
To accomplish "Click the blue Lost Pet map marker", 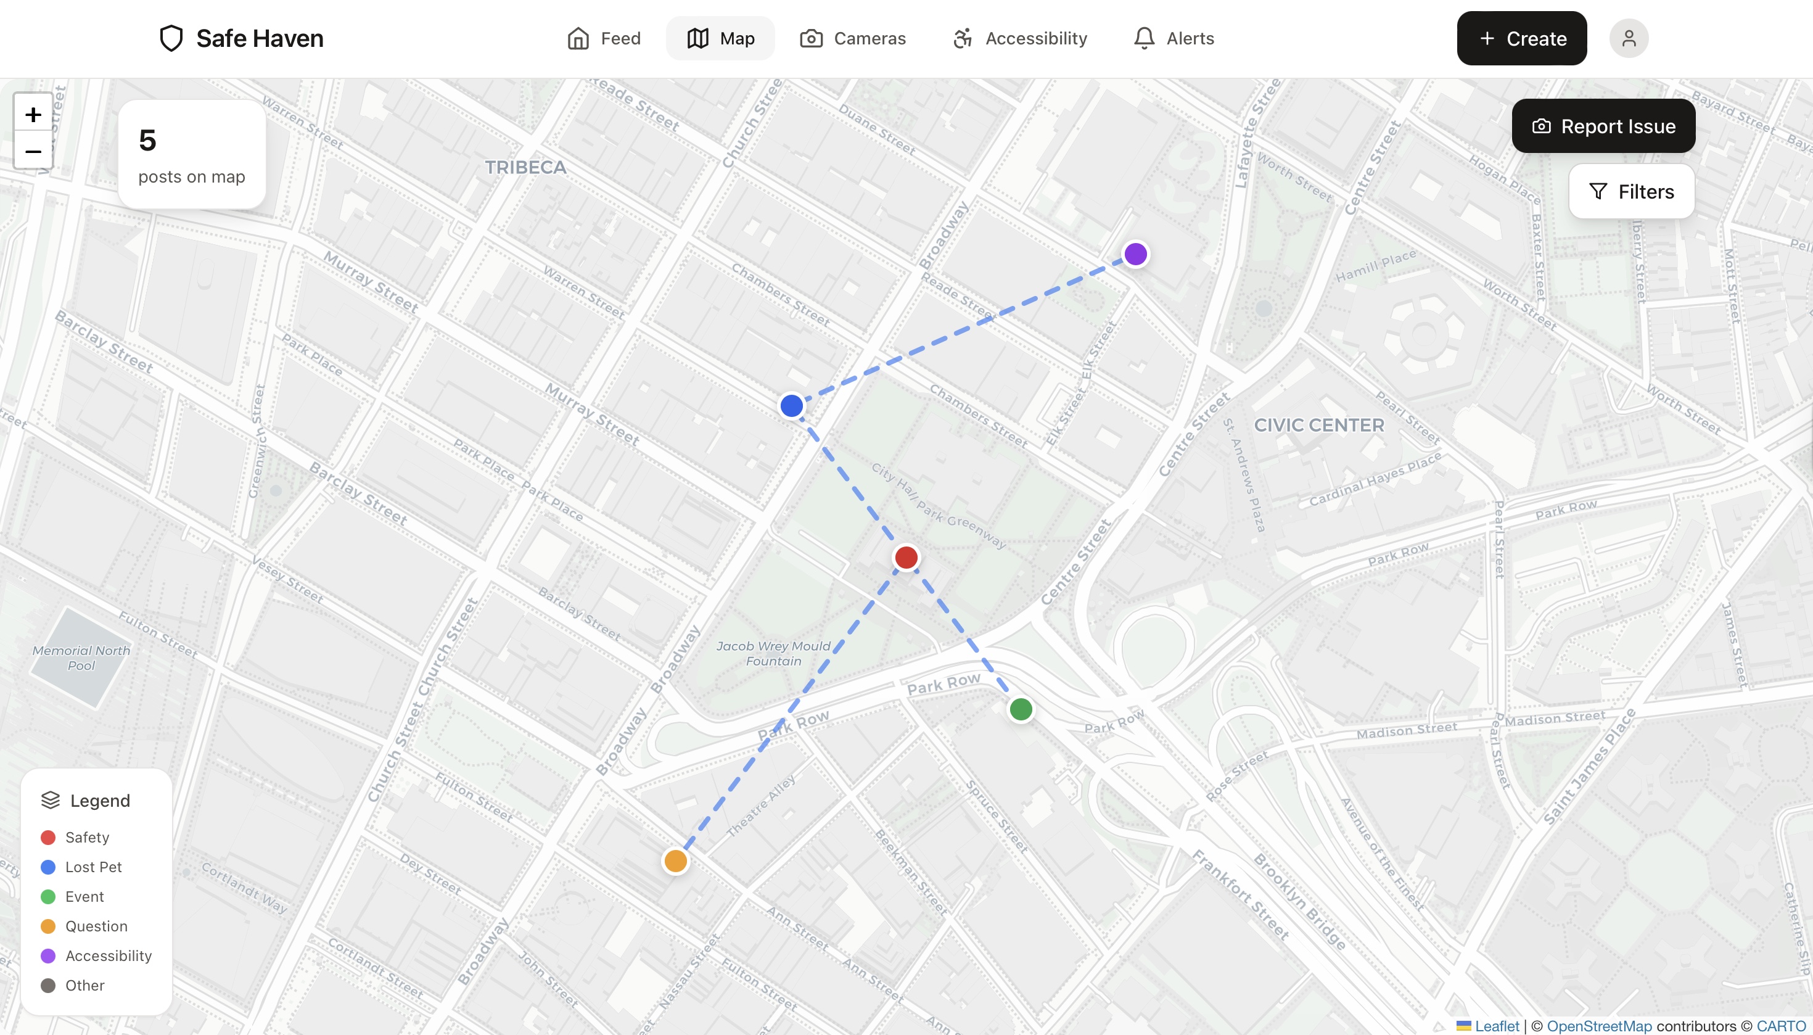I will point(791,406).
